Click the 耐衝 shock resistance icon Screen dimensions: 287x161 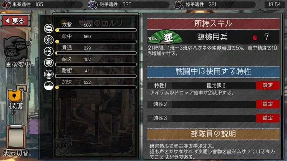click(49, 74)
